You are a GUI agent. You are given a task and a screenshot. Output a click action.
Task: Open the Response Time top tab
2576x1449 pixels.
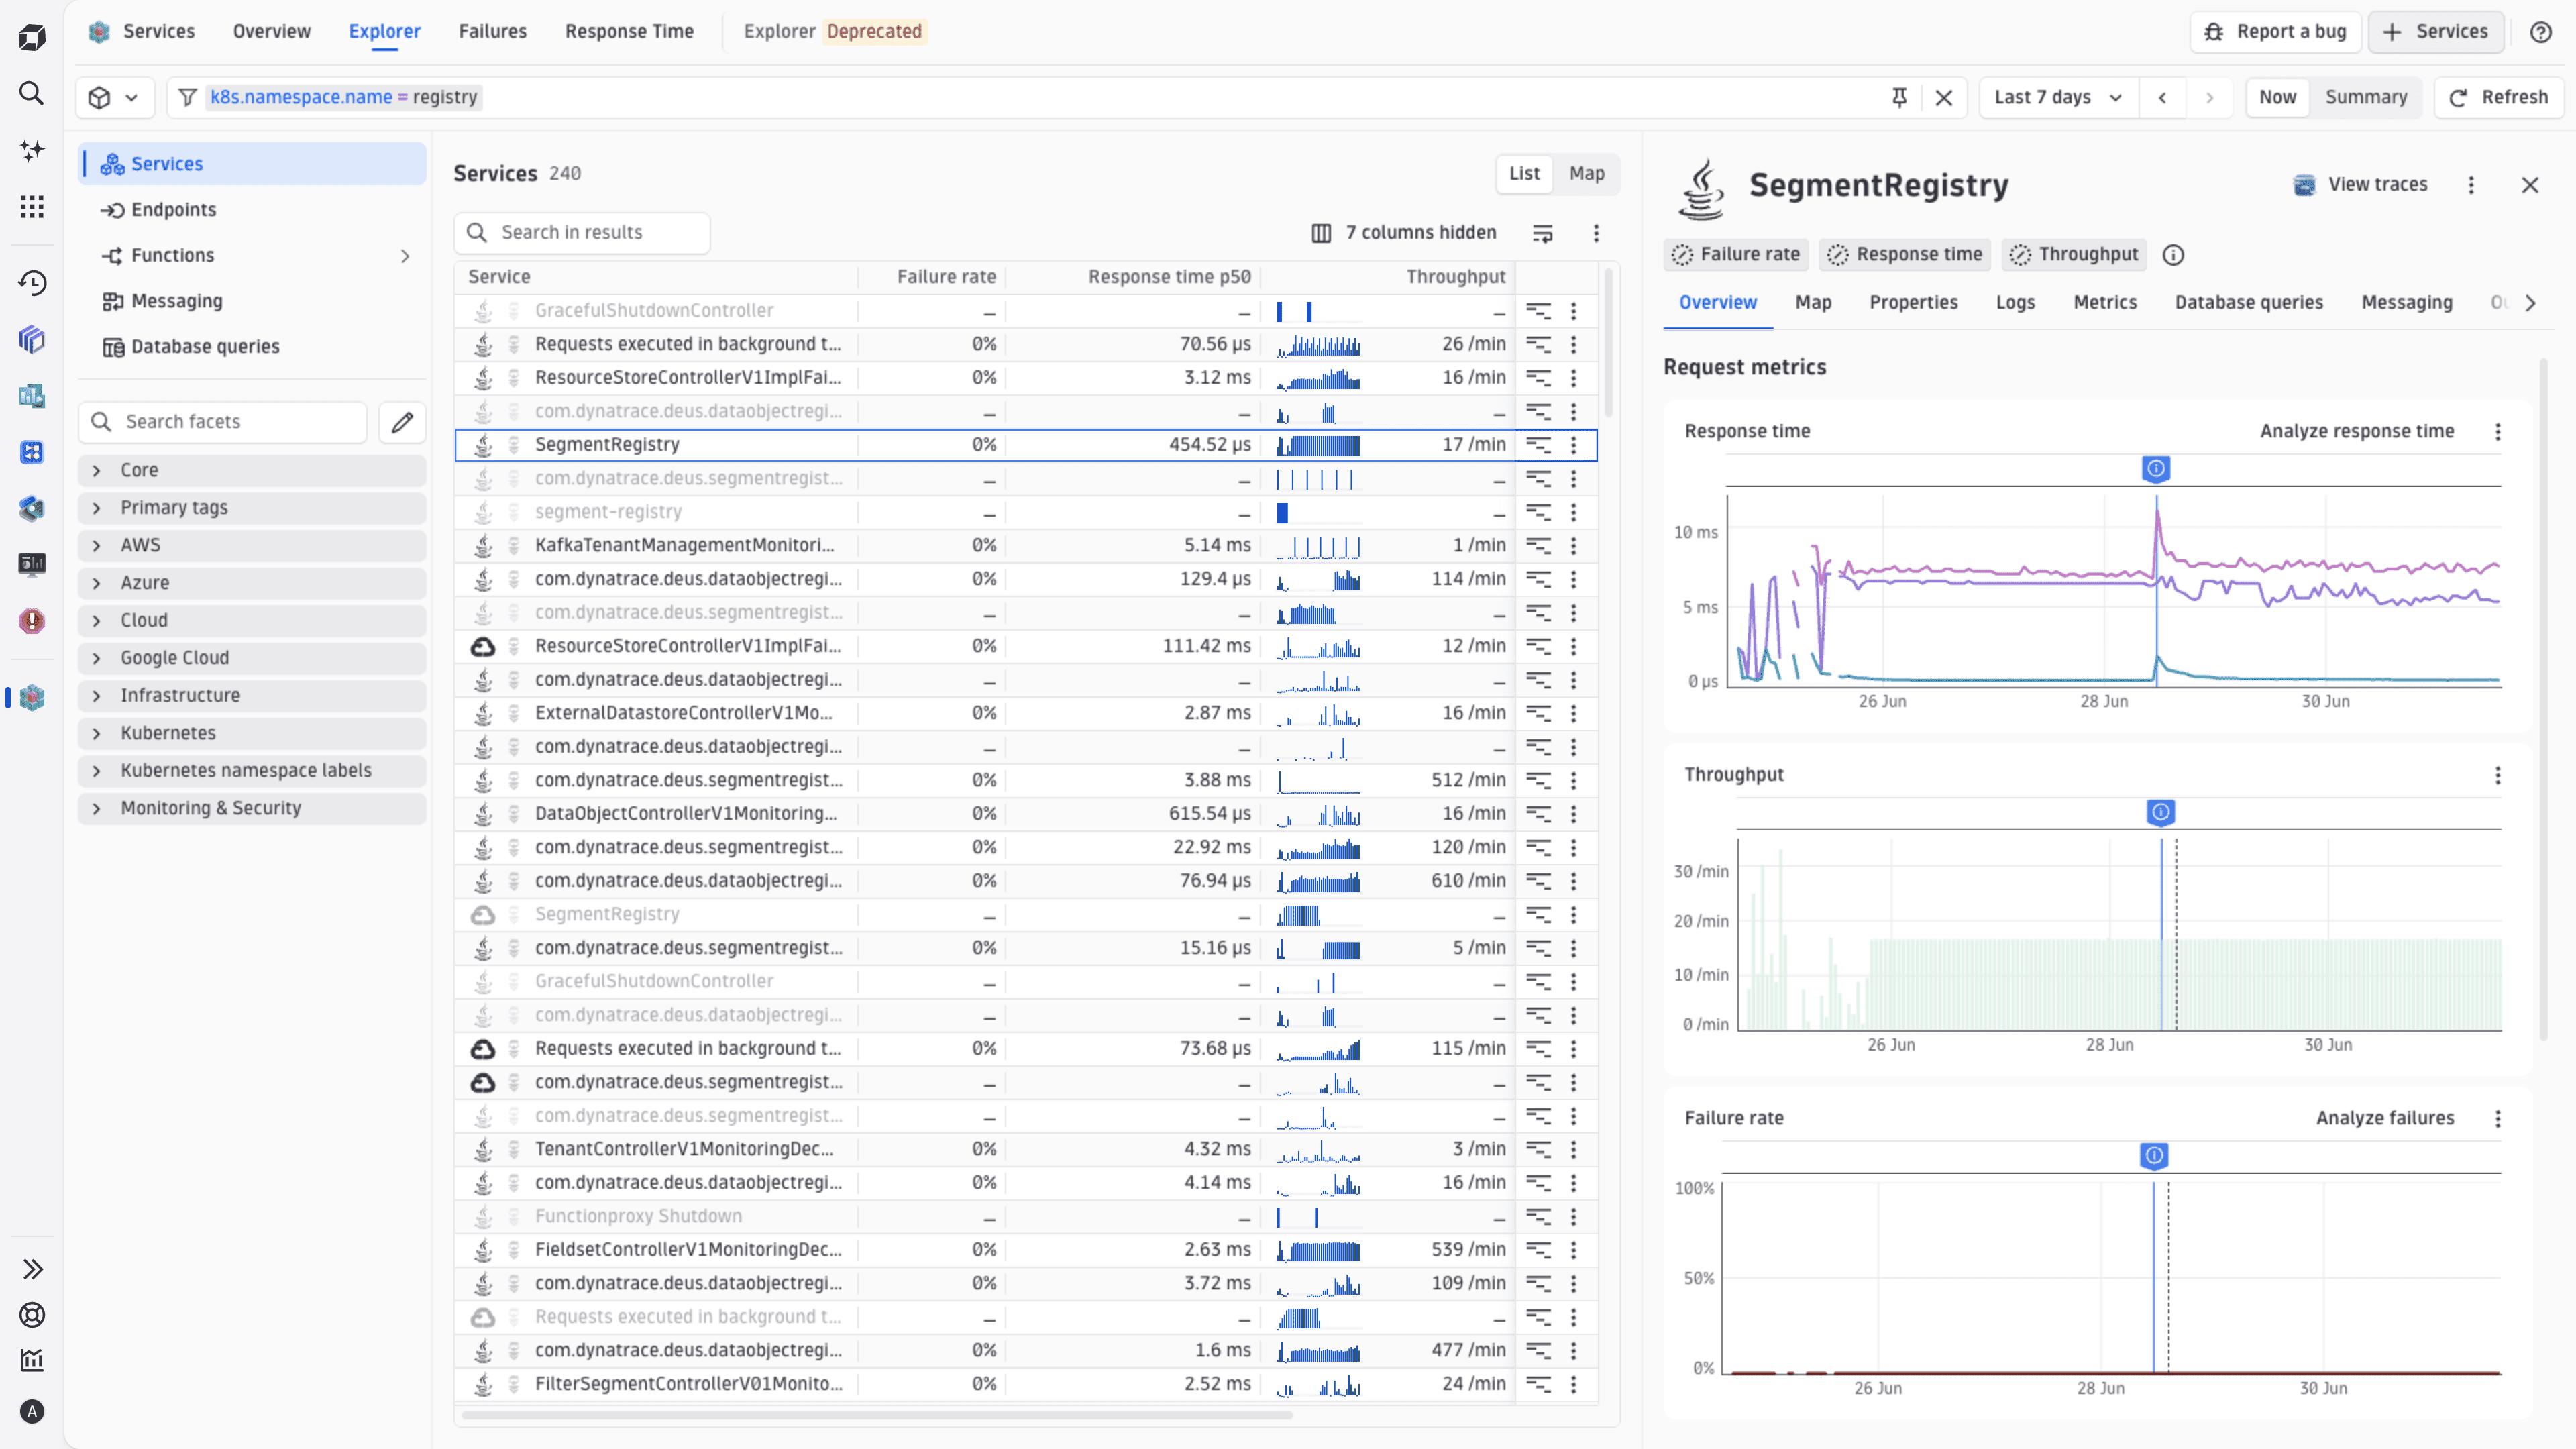pyautogui.click(x=629, y=32)
